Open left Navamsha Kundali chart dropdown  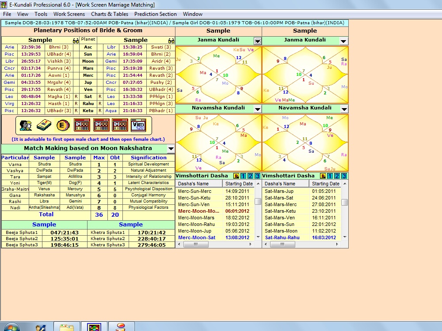pos(258,109)
